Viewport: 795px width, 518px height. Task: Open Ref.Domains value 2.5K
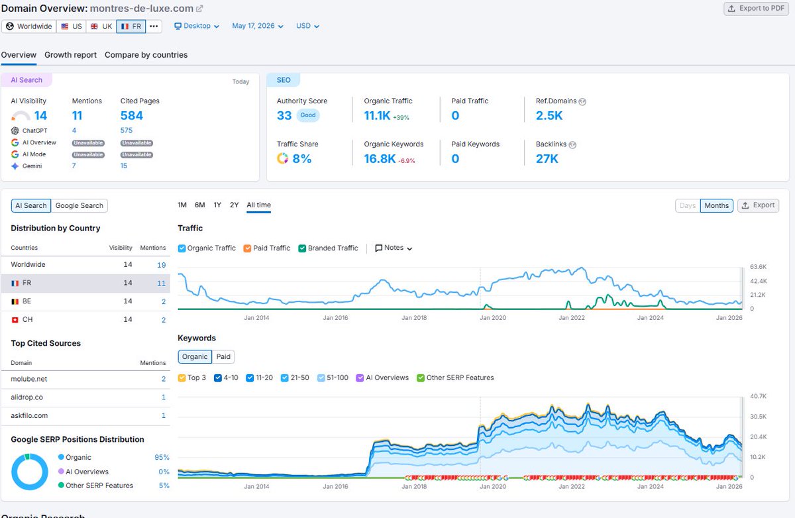(x=549, y=115)
